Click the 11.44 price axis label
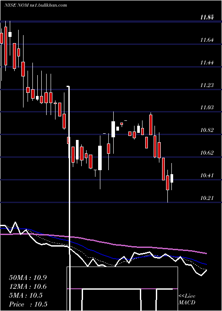The width and height of the screenshot is (222, 311). pos(207,63)
